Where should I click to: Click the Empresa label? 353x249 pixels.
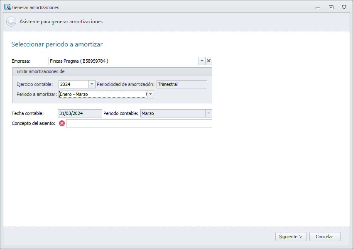[x=21, y=61]
